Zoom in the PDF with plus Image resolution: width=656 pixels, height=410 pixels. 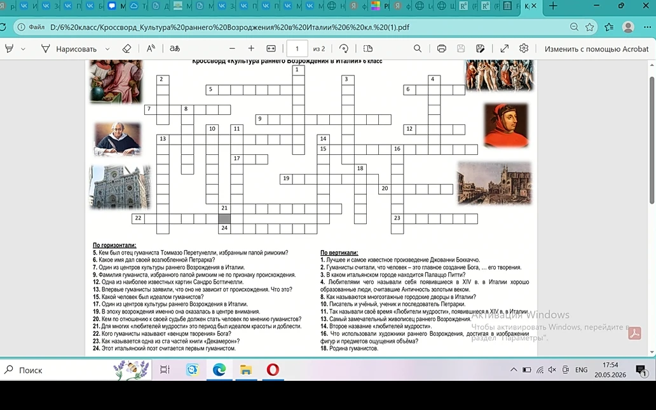pyautogui.click(x=251, y=48)
